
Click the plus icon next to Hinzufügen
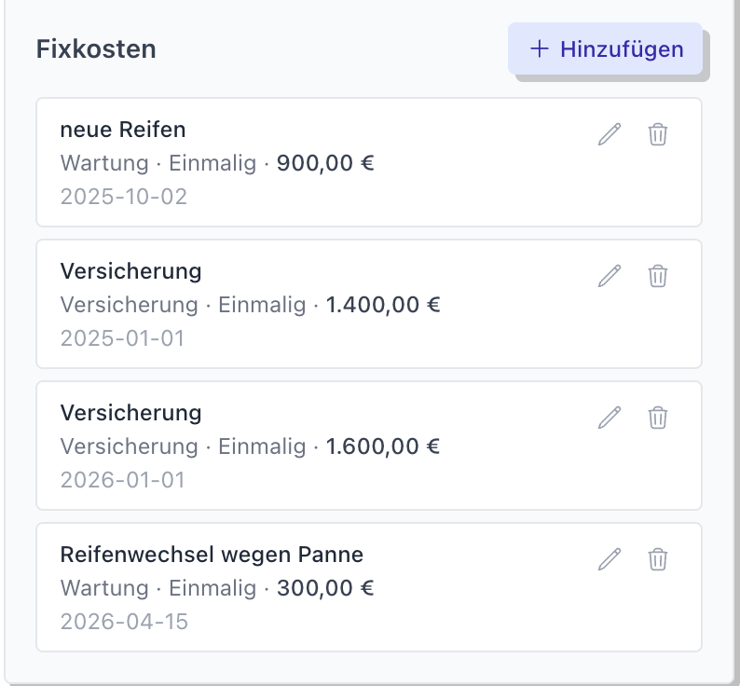pyautogui.click(x=540, y=48)
